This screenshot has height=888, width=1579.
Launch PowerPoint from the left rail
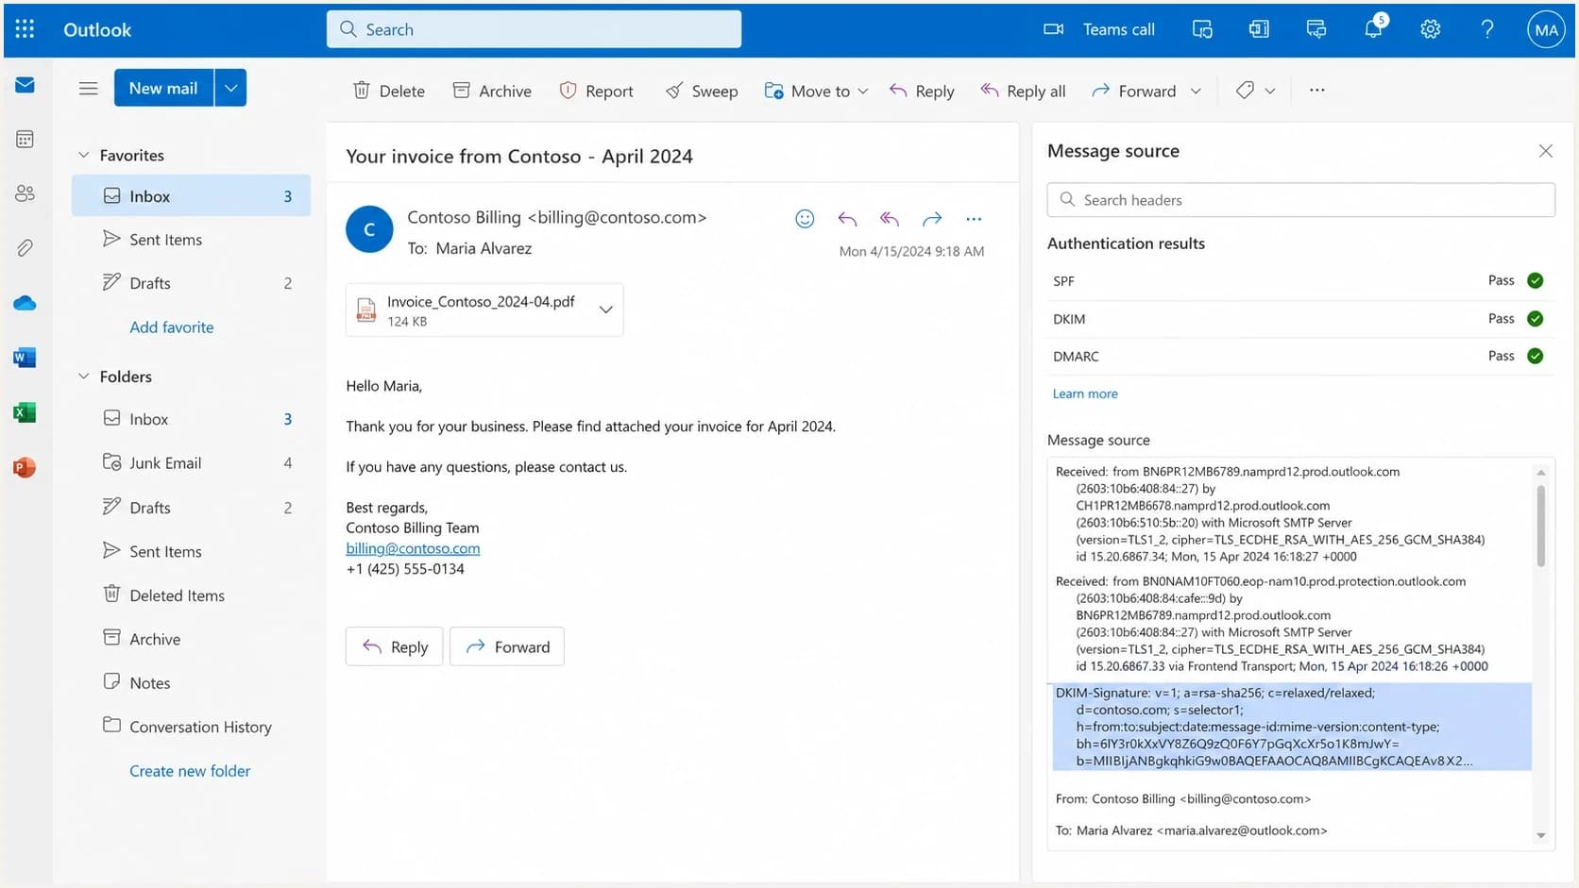[x=25, y=467]
